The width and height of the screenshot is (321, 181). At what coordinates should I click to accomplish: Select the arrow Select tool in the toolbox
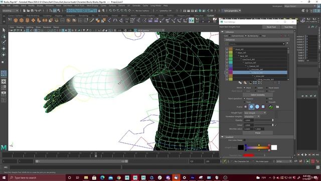click(x=4, y=30)
